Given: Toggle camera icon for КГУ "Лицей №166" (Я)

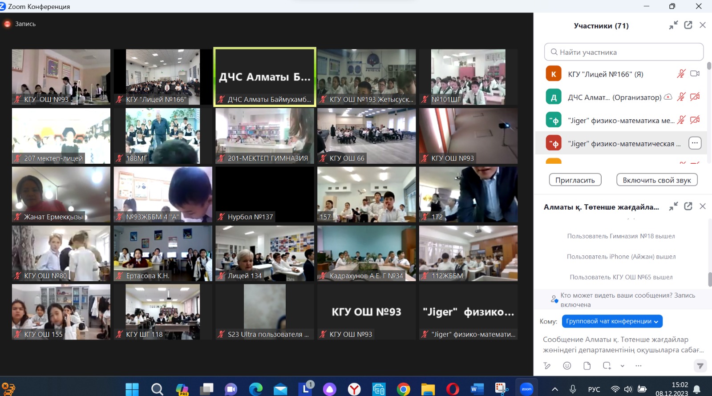Looking at the screenshot, I should click(695, 74).
